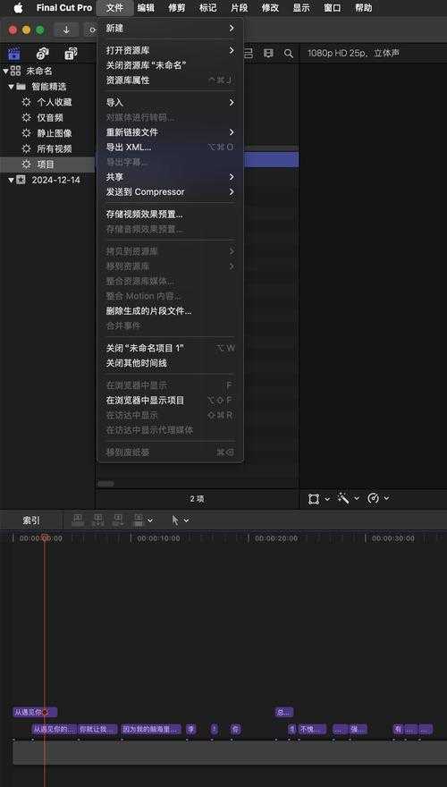Expand the 导入 submenu
This screenshot has height=787, width=447.
170,102
